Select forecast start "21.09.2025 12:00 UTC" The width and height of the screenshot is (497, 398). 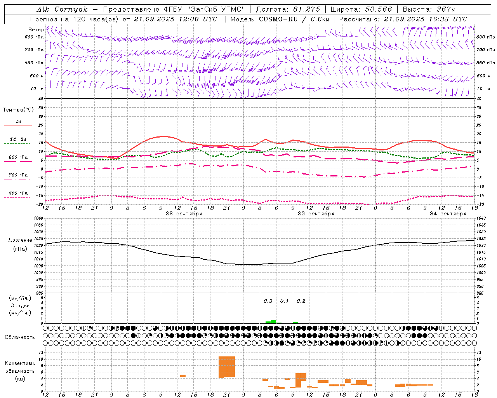tap(176, 19)
